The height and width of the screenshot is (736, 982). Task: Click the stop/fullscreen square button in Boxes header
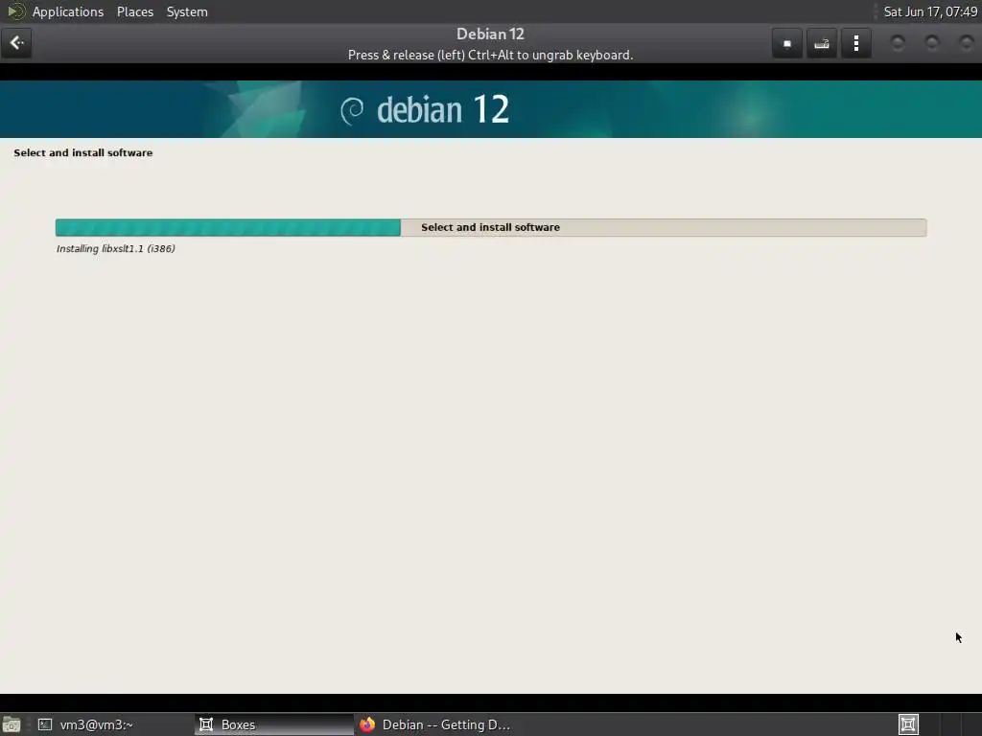(x=786, y=43)
